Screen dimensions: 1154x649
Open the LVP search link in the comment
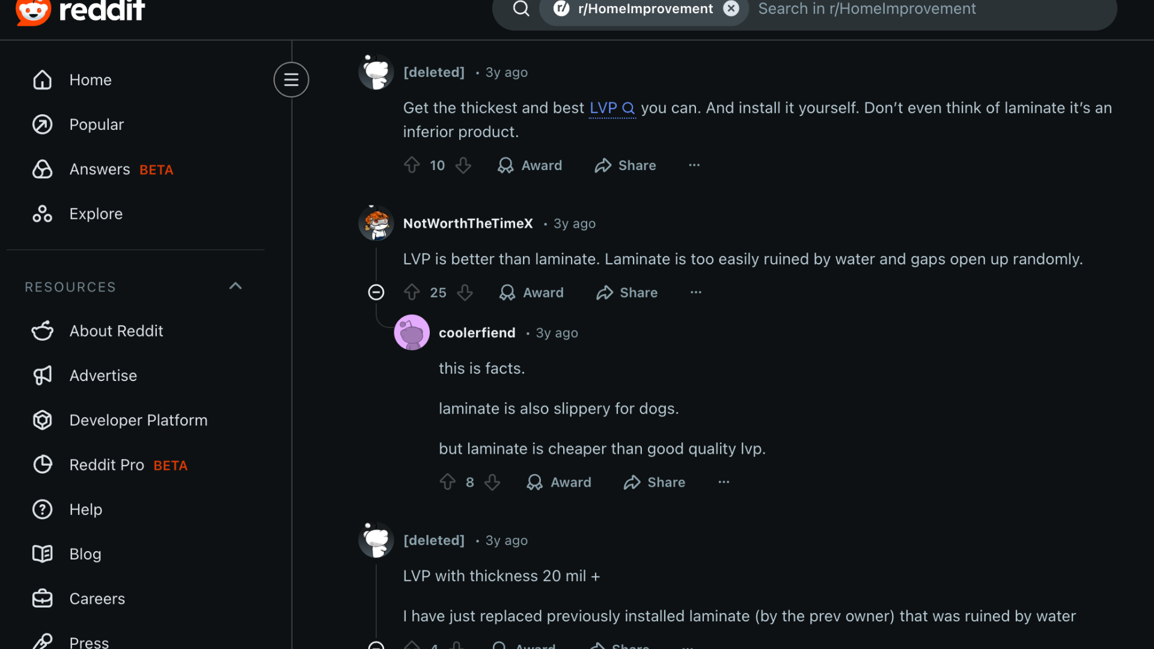(611, 108)
